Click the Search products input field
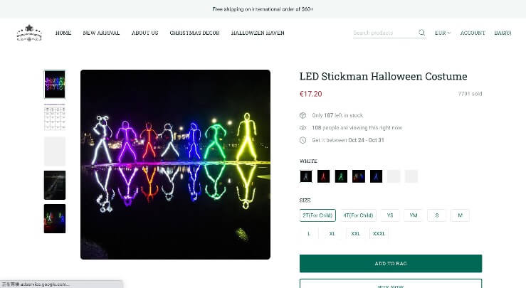This screenshot has height=288, width=526. (384, 33)
